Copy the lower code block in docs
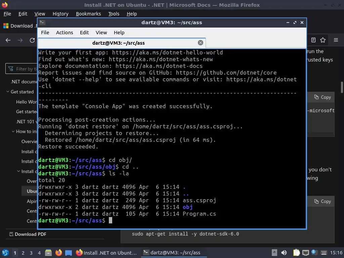Viewport: 344px width, 258px height. 322,202
